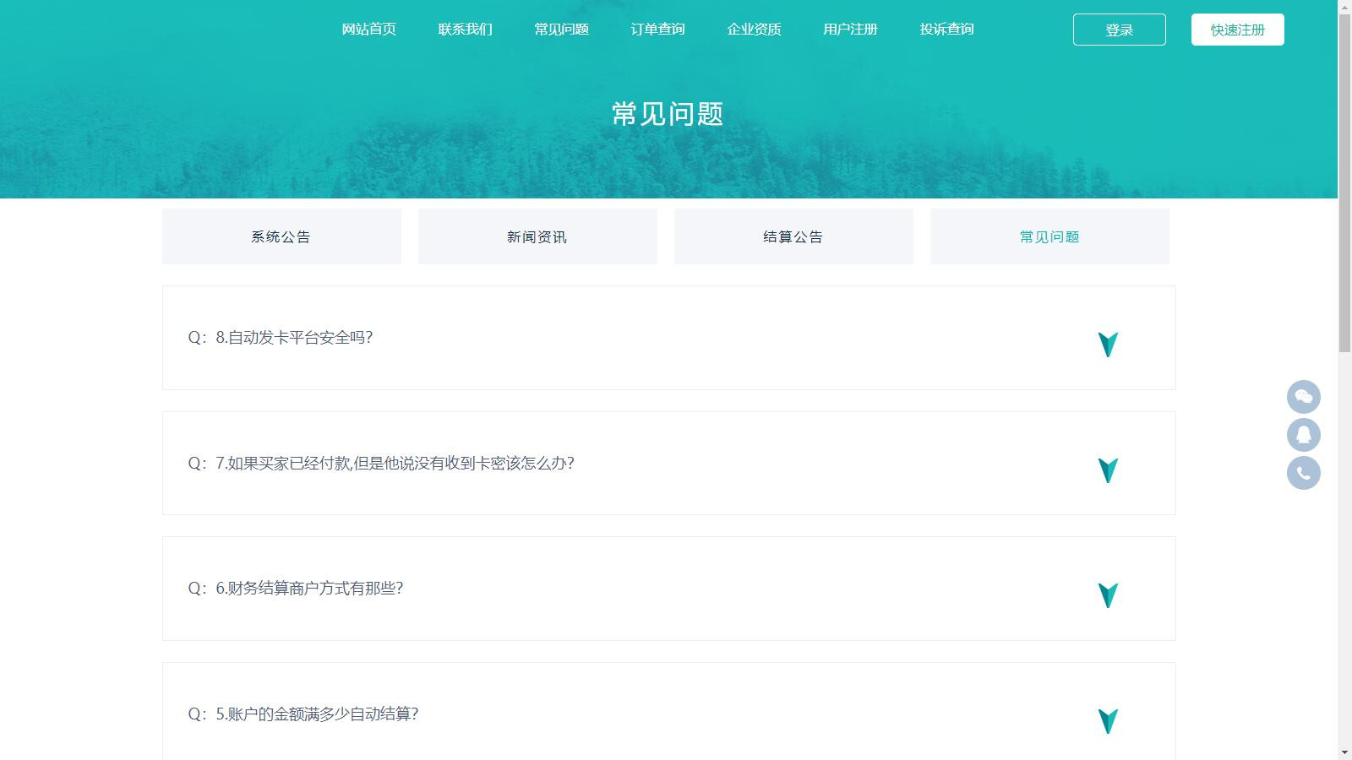Select the 结算公告 tab
The height and width of the screenshot is (760, 1352).
click(793, 236)
